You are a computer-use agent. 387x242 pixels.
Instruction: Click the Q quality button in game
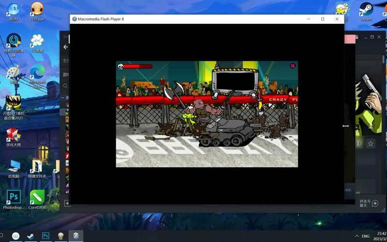(x=293, y=66)
